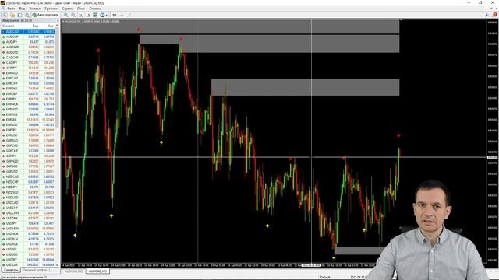Switch to the first AUDCAD chart tab
Image resolution: width=499 pixels, height=280 pixels.
[74, 271]
